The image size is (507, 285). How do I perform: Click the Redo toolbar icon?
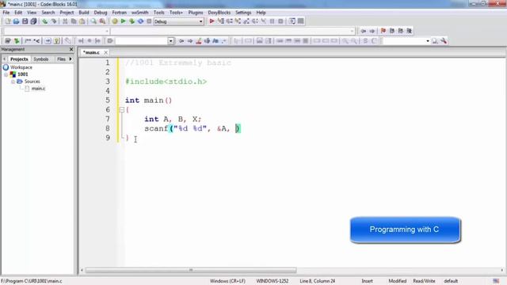54,21
